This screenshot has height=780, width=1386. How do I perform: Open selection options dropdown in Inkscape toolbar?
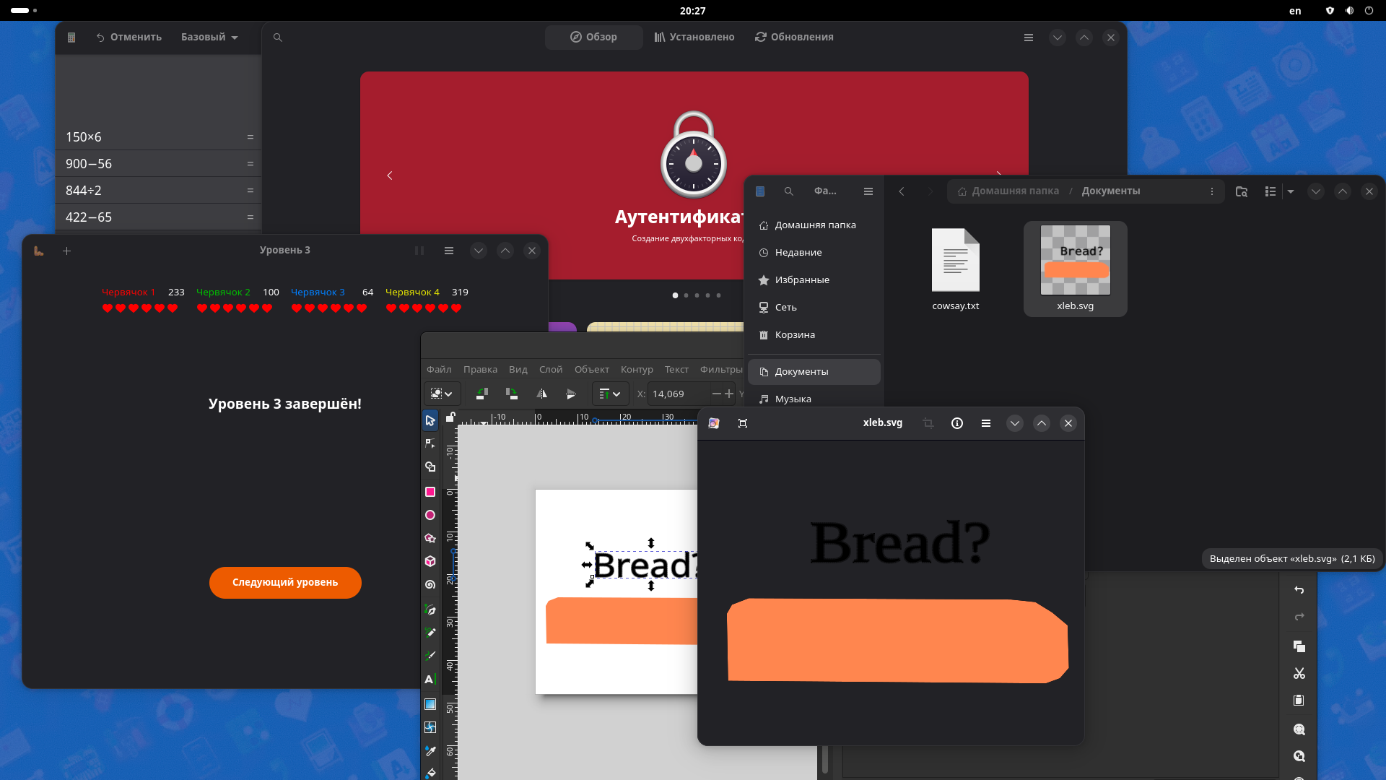tap(442, 394)
